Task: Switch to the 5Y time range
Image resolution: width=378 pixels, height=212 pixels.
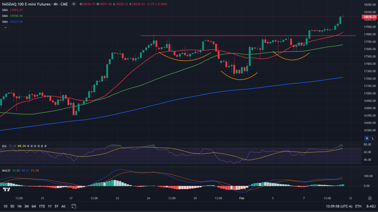Action: (56, 206)
